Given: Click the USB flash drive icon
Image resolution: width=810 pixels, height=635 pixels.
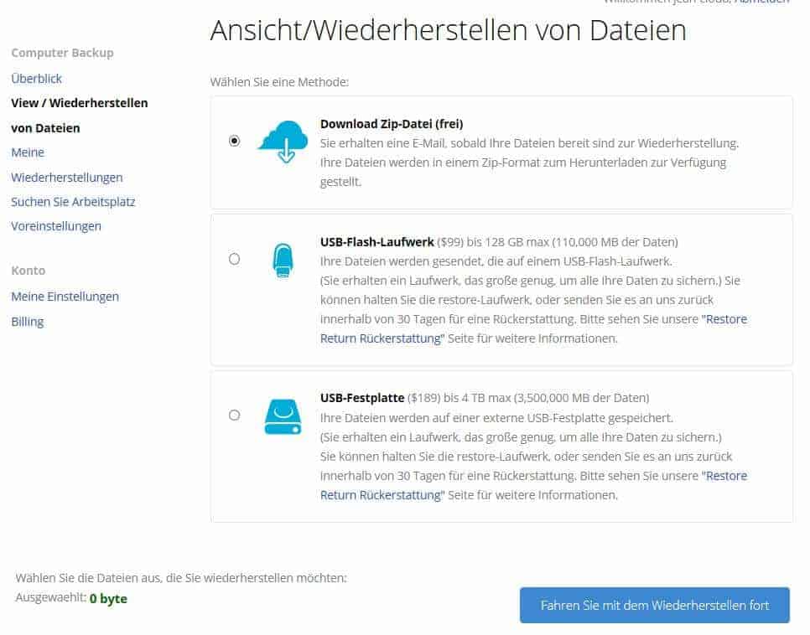Looking at the screenshot, I should tap(283, 261).
